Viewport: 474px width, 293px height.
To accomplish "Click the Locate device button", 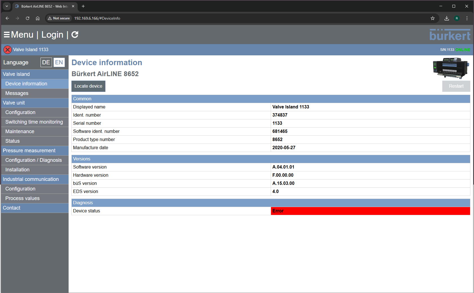I will pos(88,86).
